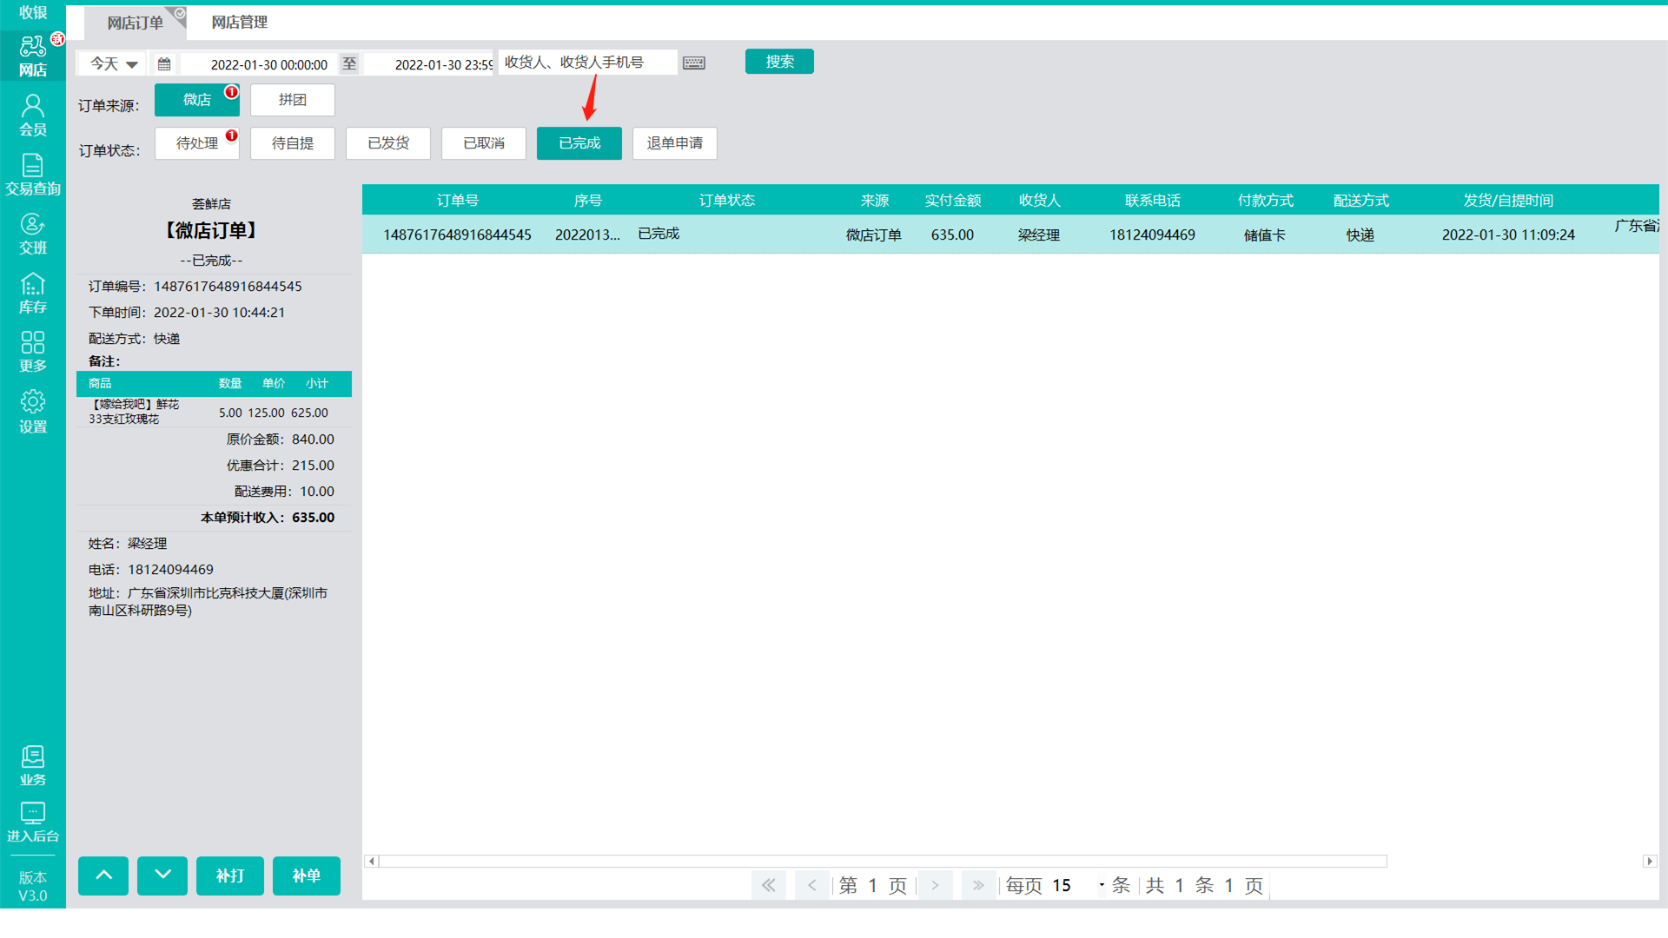Click the 版本 V3.0 version label
The image size is (1668, 938).
pos(33,886)
